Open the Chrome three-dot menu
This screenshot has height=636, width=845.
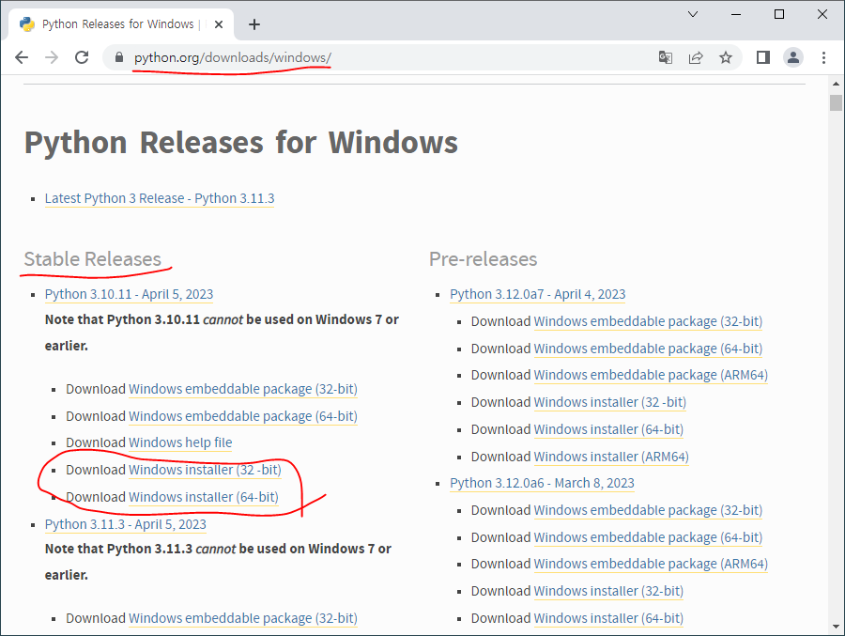tap(823, 57)
